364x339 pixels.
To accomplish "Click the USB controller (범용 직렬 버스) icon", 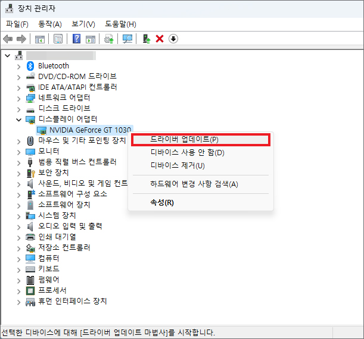I will coord(30,162).
